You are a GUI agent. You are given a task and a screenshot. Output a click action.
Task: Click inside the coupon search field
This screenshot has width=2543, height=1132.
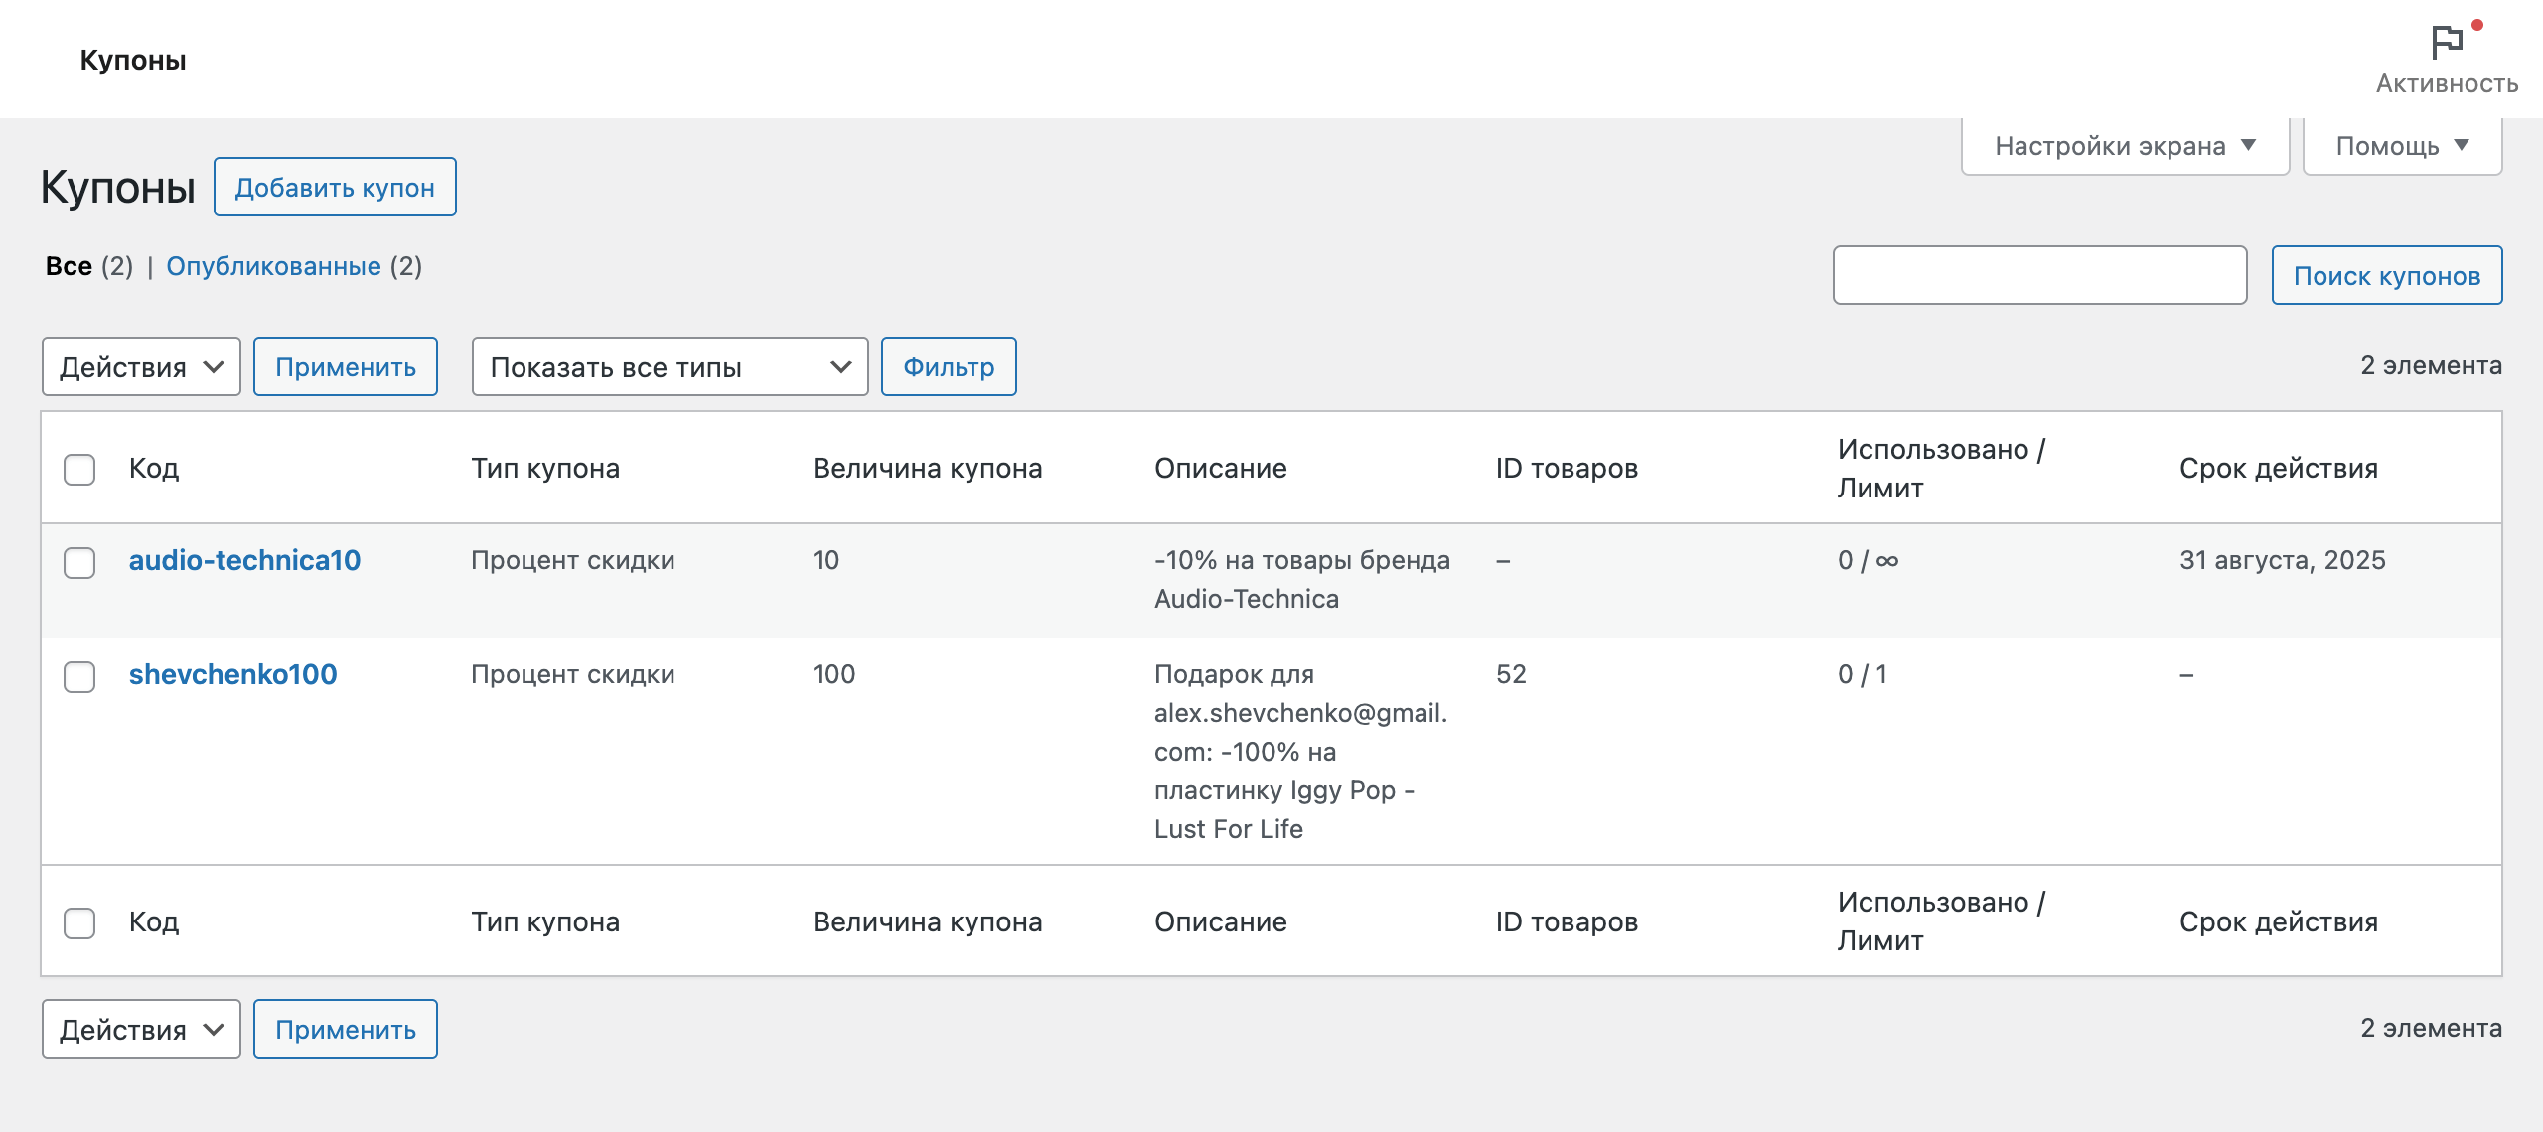pyautogui.click(x=2040, y=275)
